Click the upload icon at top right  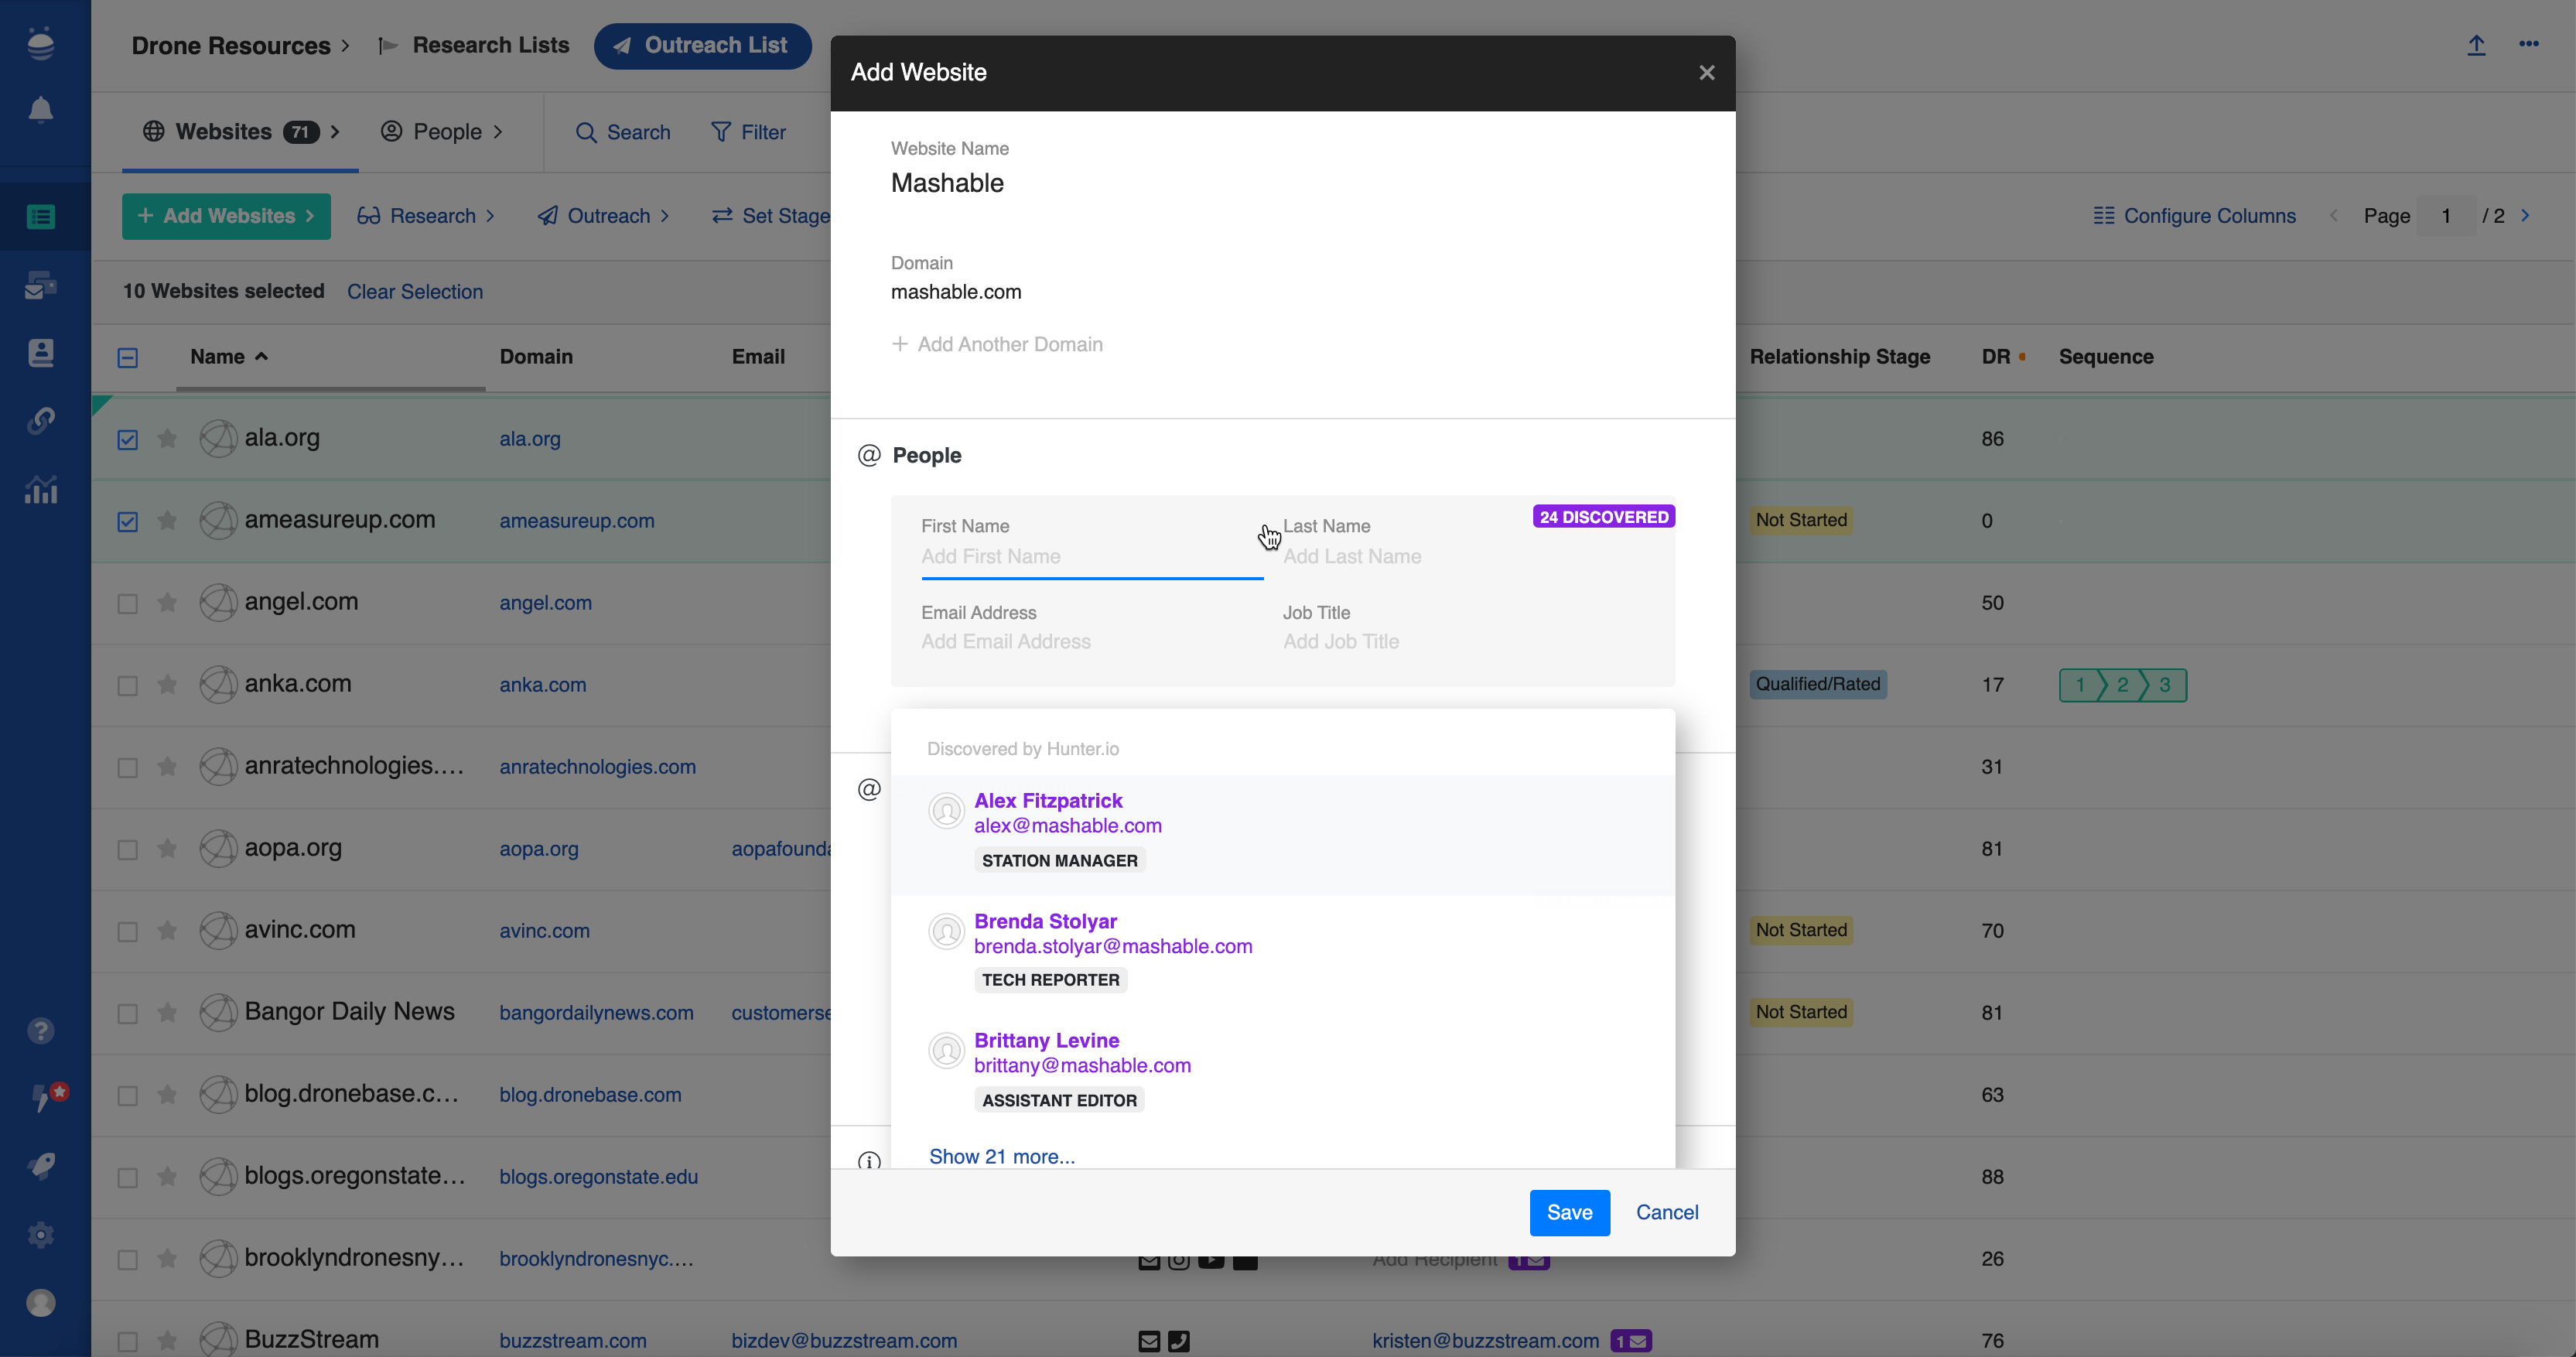[2476, 45]
